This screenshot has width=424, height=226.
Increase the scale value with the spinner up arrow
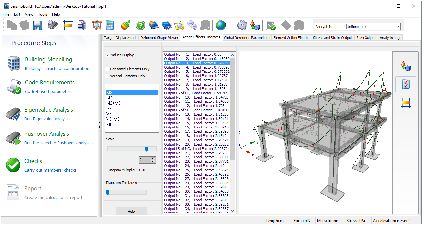(153, 159)
